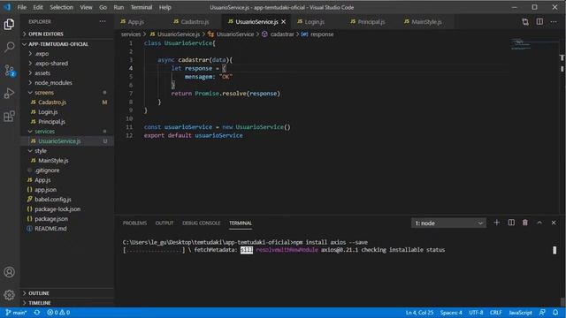Change UTF-8 file encoding
The width and height of the screenshot is (566, 318).
(x=476, y=313)
